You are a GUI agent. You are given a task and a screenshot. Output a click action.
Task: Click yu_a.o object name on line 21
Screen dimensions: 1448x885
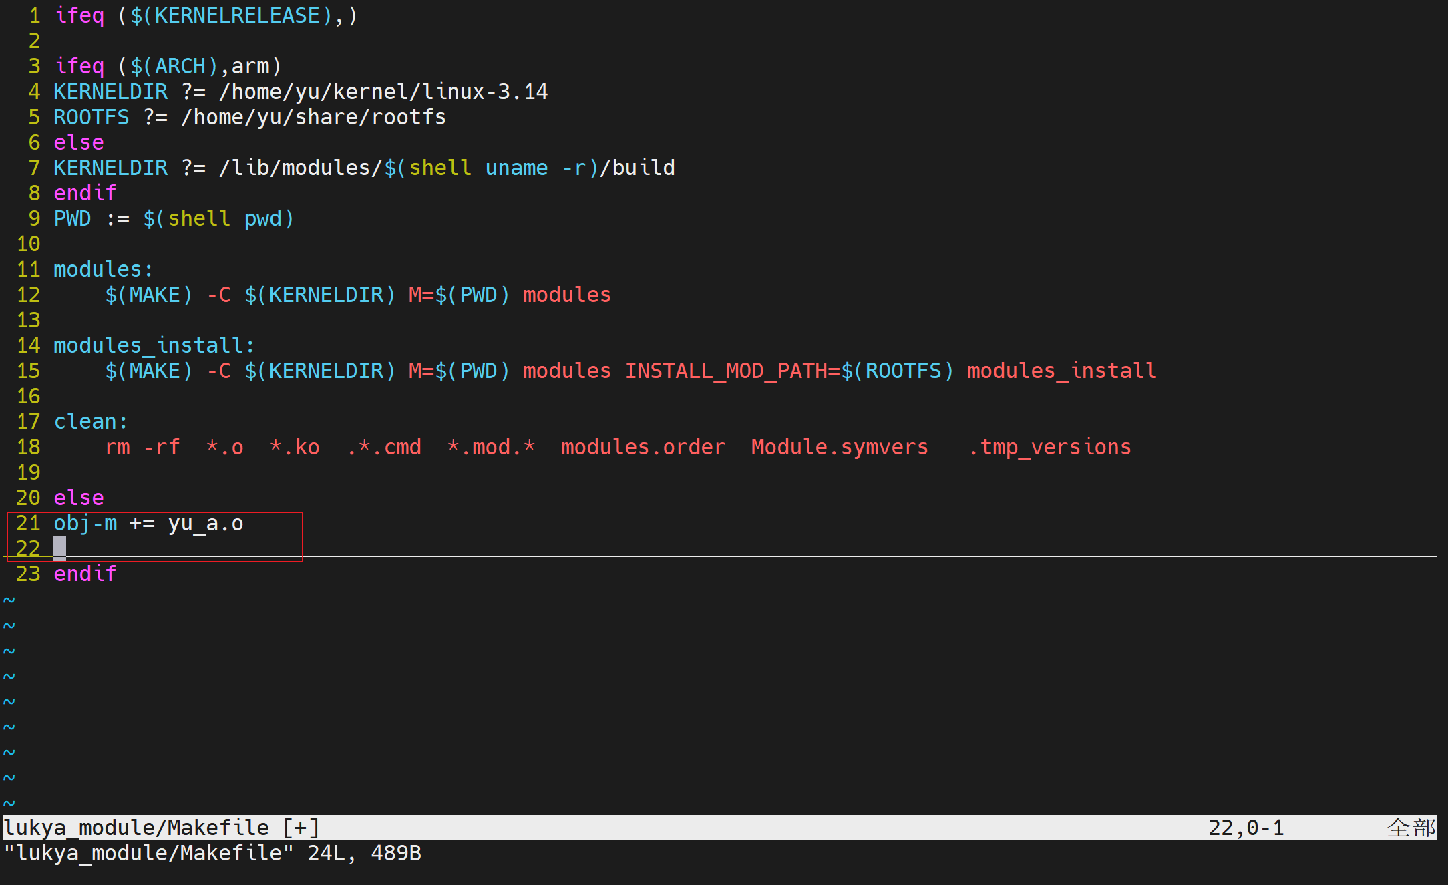[x=205, y=523]
